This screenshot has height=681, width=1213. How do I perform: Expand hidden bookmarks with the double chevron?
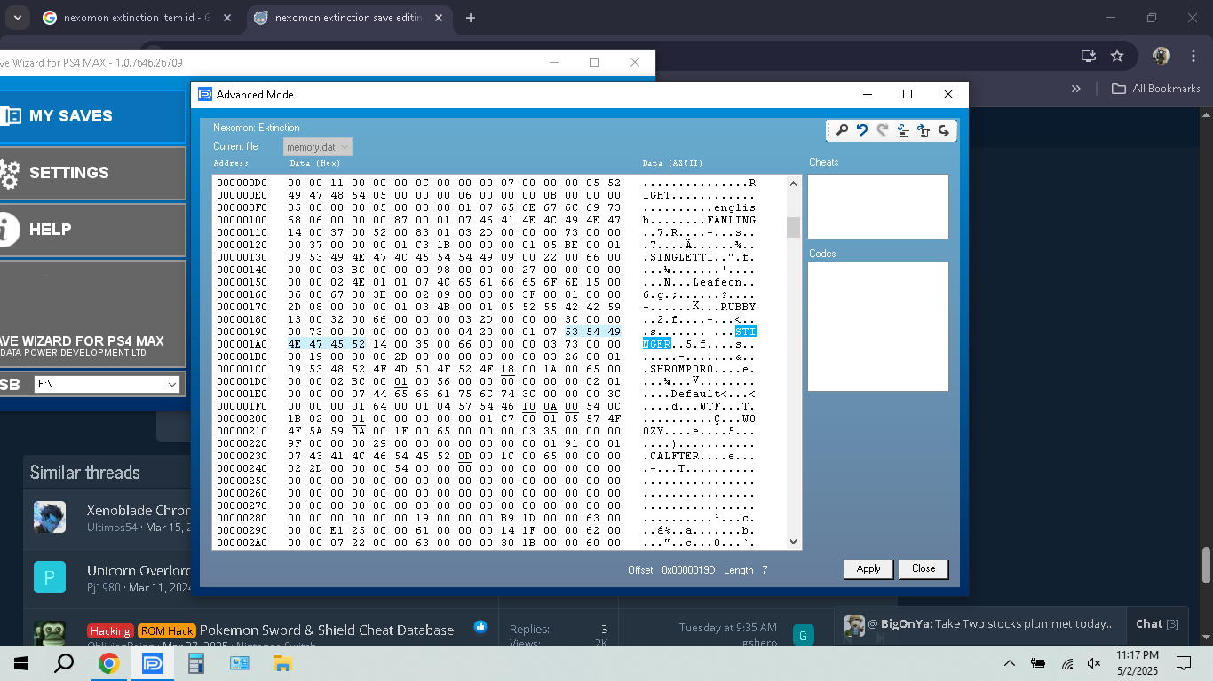tap(1076, 89)
